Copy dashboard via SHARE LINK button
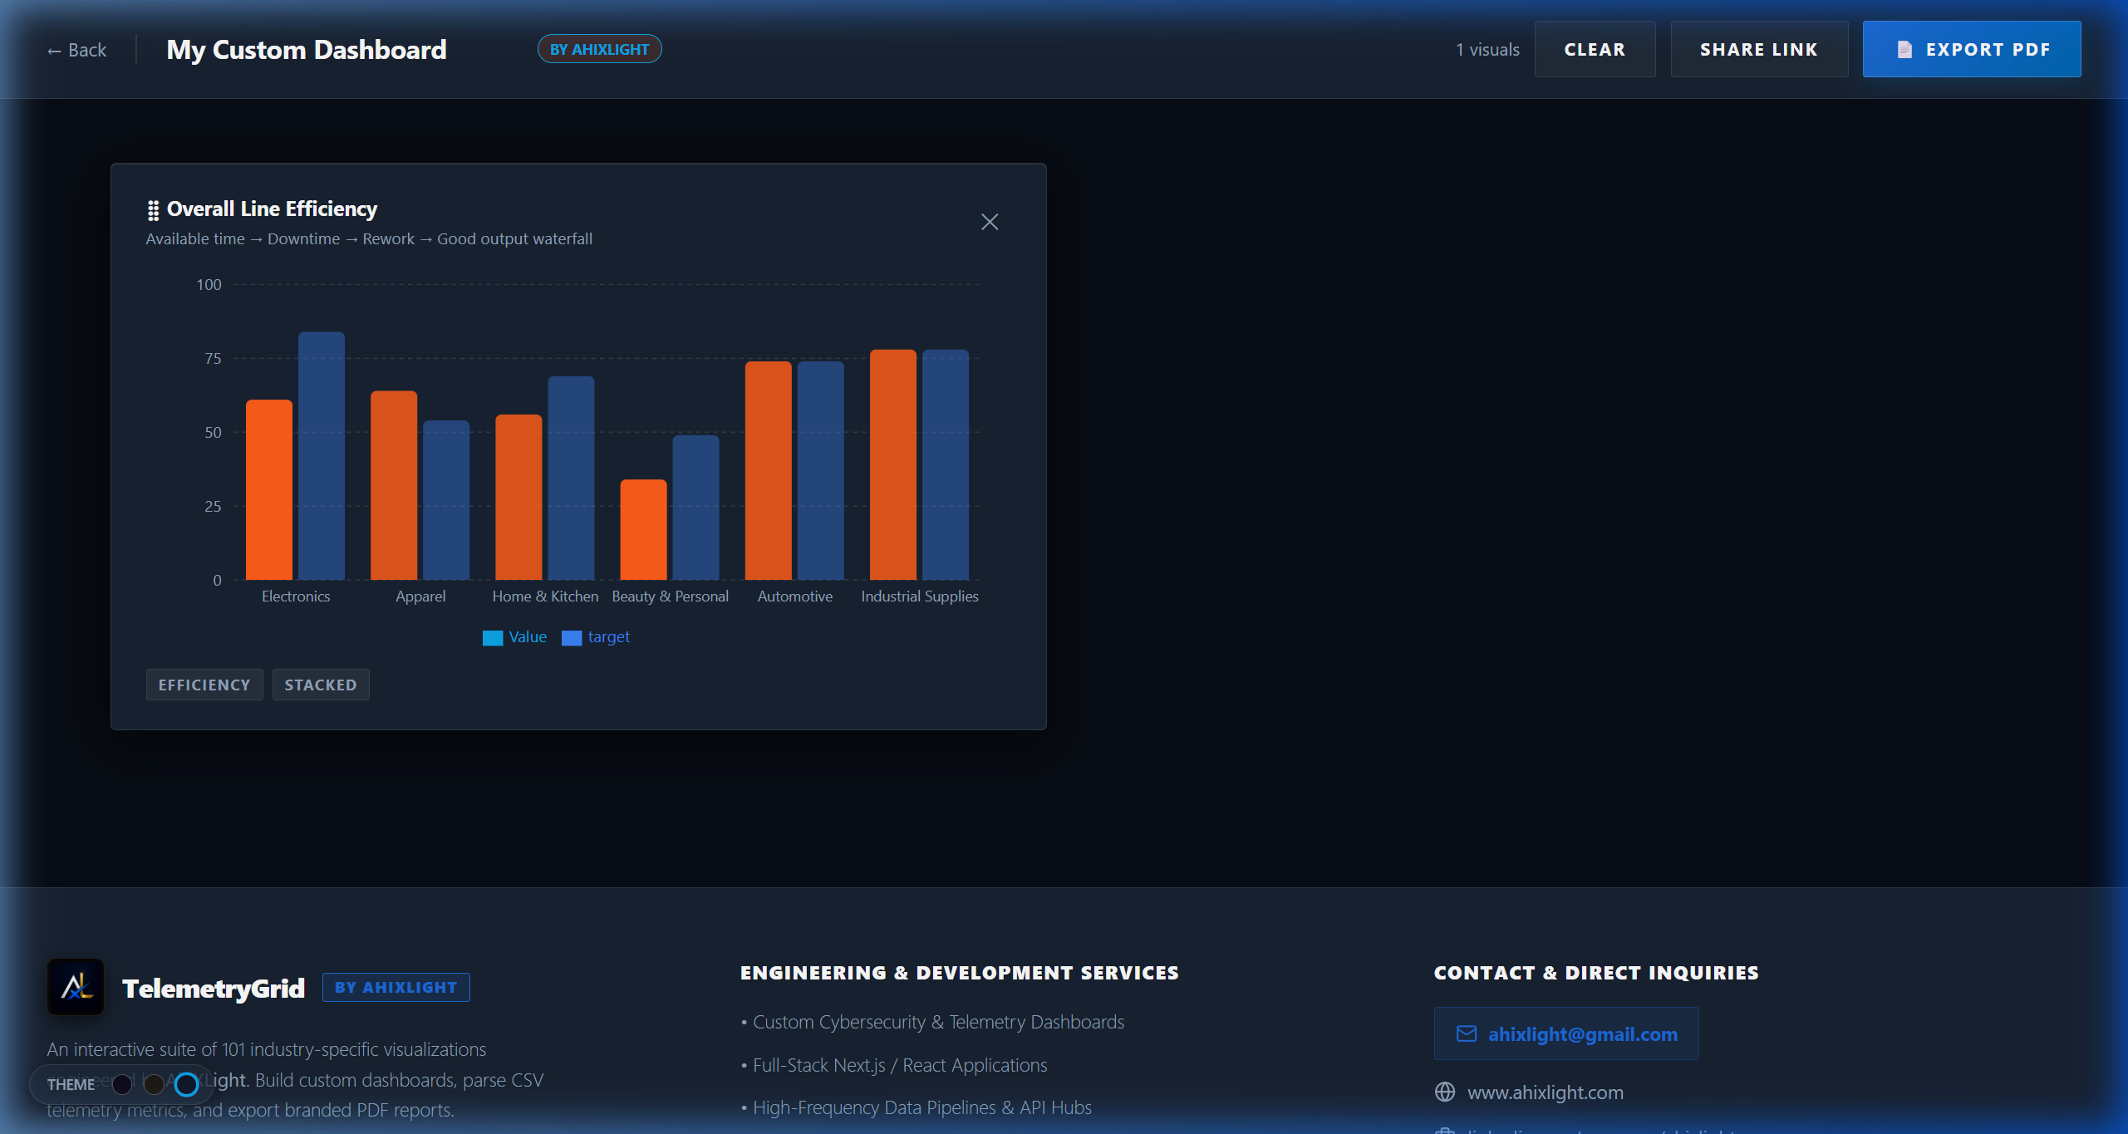 [1758, 49]
